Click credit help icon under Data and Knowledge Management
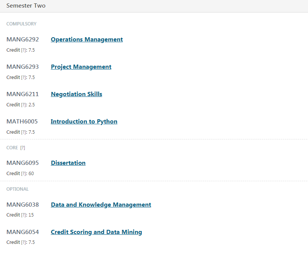Screen dimensions: 308x253 click(24, 215)
